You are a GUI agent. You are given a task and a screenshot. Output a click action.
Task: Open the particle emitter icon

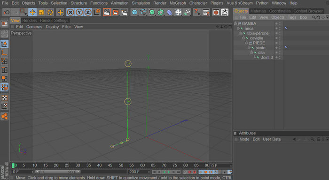click(187, 12)
